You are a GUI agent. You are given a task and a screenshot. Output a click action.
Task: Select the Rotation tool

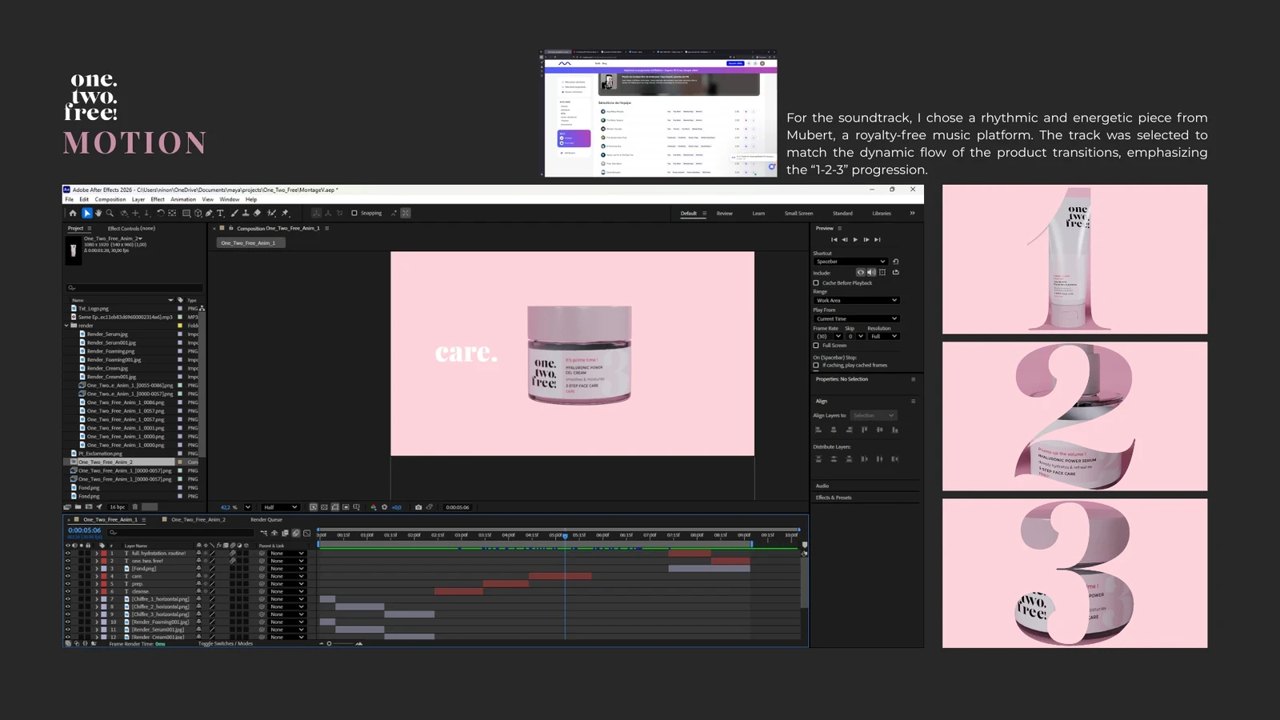tap(160, 214)
